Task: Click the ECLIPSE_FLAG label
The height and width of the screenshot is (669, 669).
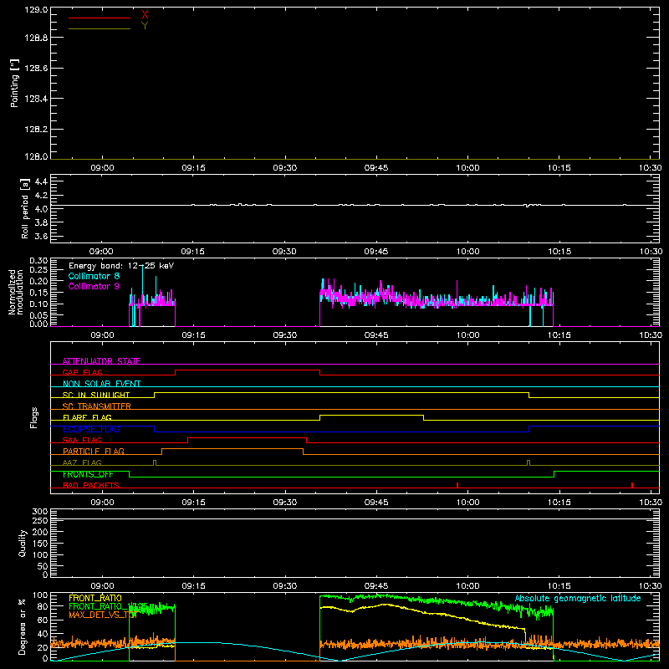Action: click(x=91, y=429)
